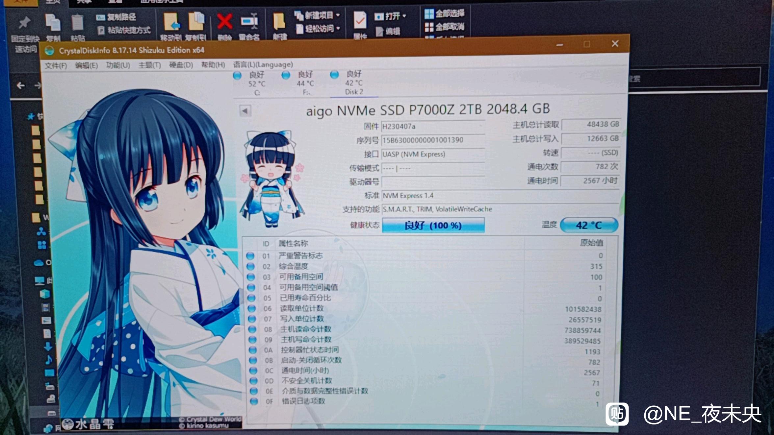
Task: Open the 功能(U) menu
Action: (118, 65)
